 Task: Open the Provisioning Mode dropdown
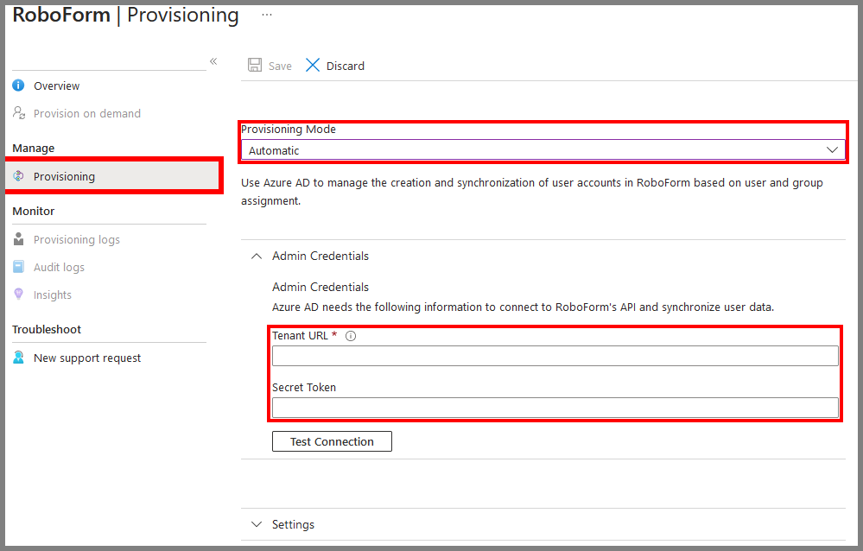543,150
